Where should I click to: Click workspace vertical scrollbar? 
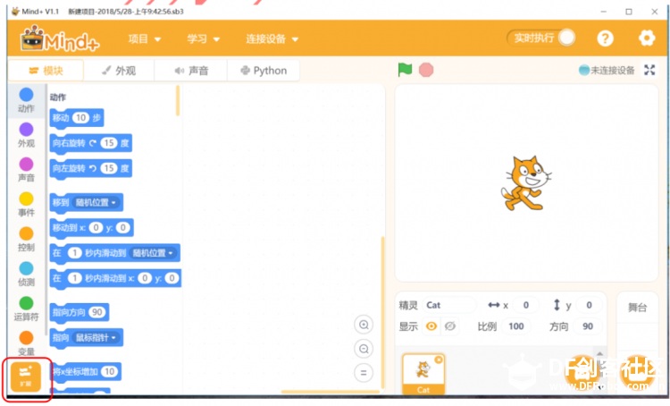click(382, 312)
